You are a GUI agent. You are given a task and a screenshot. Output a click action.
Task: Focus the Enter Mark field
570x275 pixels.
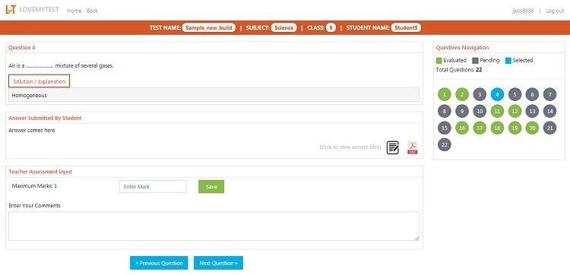click(x=153, y=186)
